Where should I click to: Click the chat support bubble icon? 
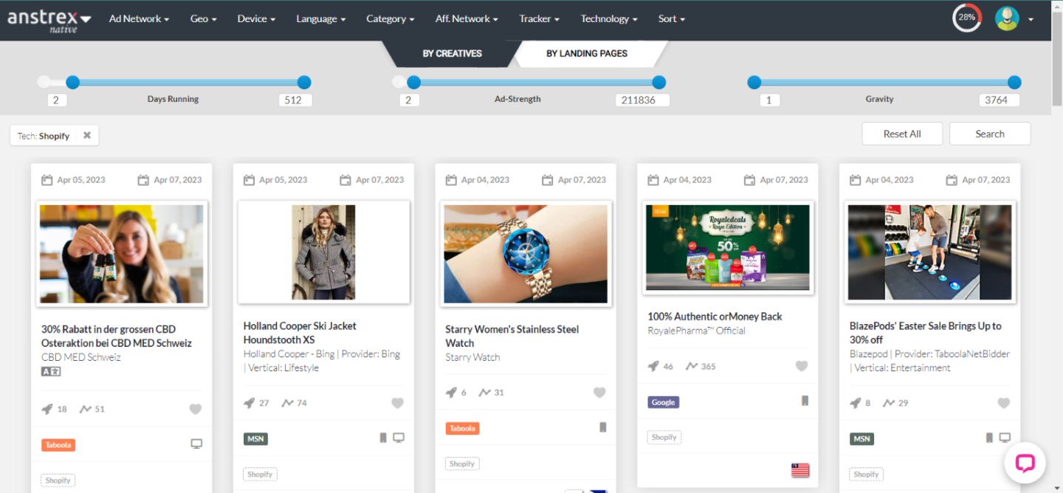1025,463
